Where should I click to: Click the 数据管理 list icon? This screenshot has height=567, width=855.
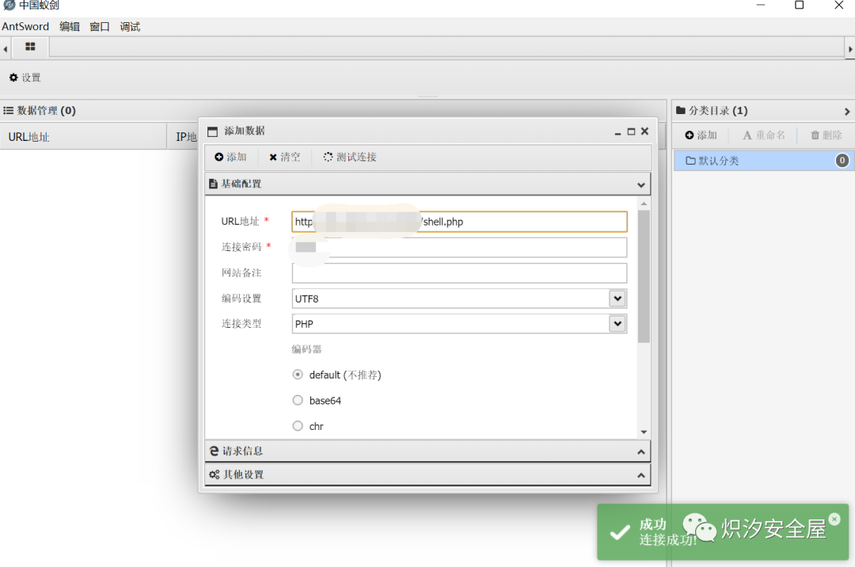pos(8,111)
